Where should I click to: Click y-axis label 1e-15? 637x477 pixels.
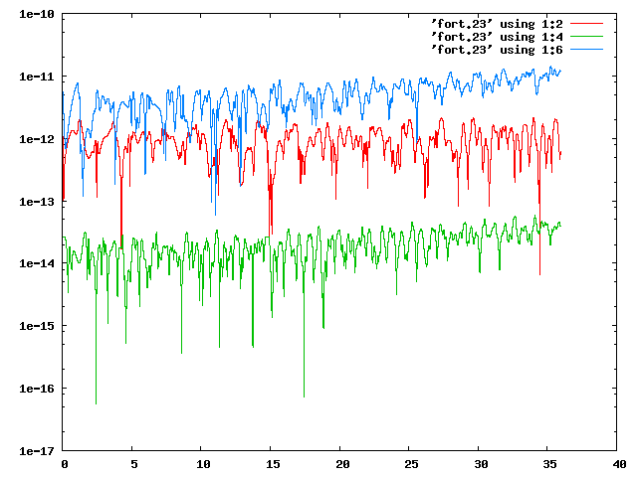37,326
